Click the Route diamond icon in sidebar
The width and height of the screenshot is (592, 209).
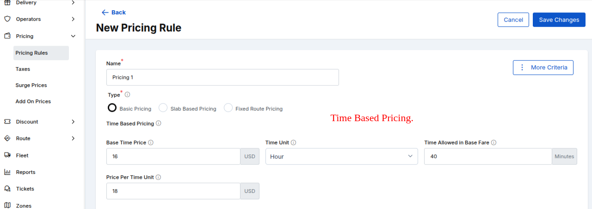(x=7, y=138)
